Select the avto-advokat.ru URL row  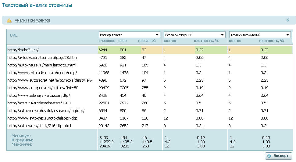pos(42,73)
